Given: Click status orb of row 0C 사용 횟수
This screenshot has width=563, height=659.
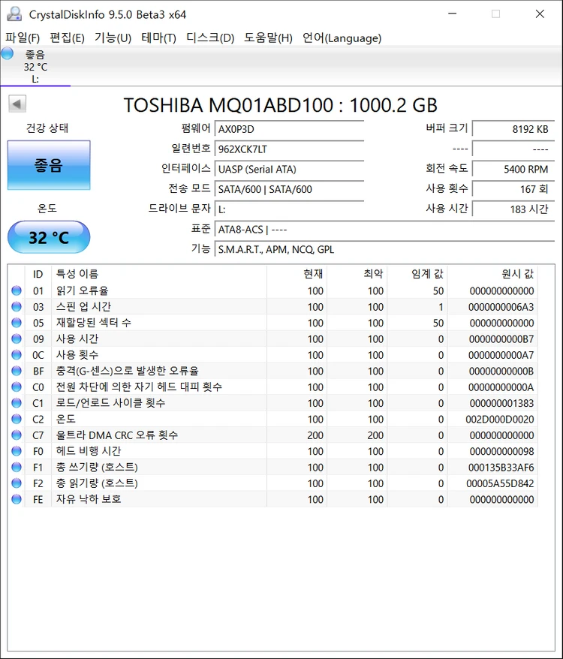Looking at the screenshot, I should click(x=17, y=355).
